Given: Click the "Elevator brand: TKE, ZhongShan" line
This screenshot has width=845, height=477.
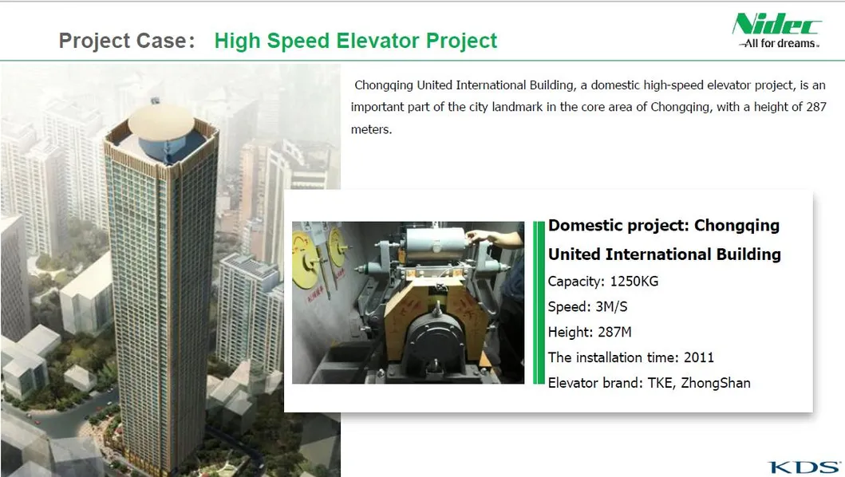Looking at the screenshot, I should (x=649, y=383).
